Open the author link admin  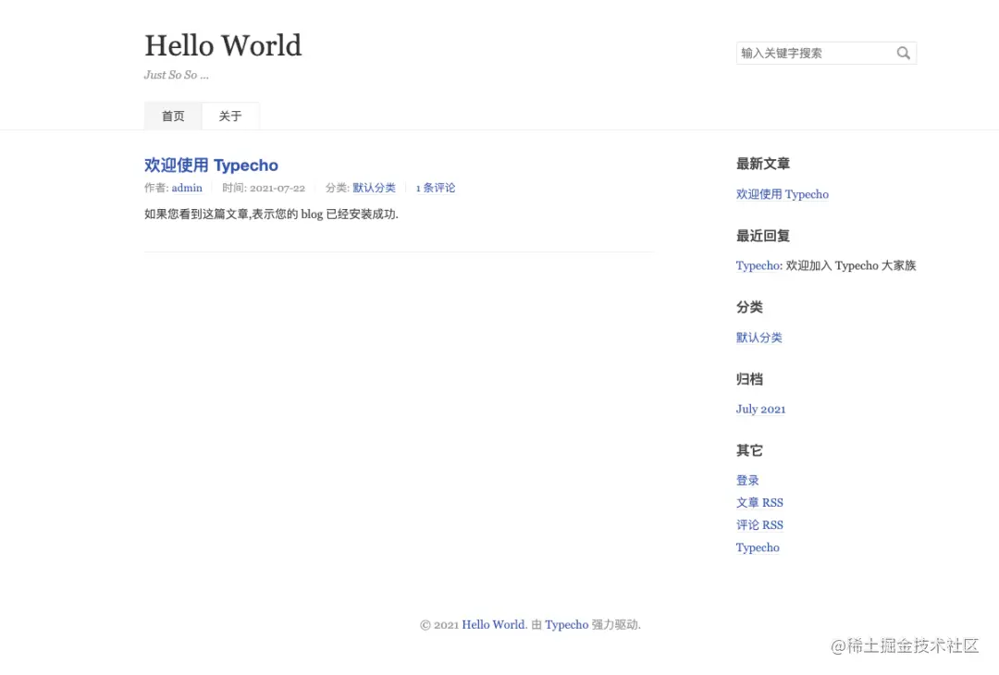pyautogui.click(x=187, y=188)
